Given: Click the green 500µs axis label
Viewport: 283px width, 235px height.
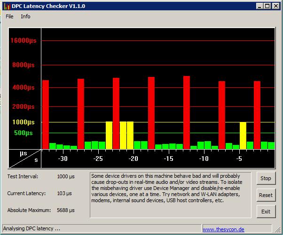Looking at the screenshot, I should (x=24, y=133).
